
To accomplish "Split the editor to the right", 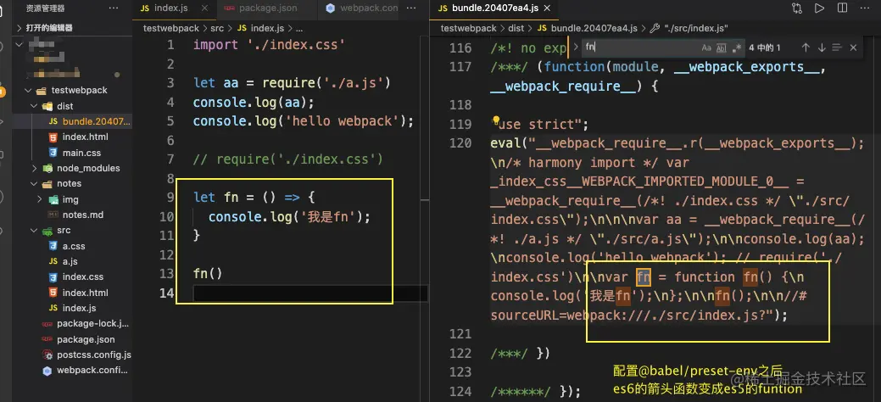I will click(842, 8).
